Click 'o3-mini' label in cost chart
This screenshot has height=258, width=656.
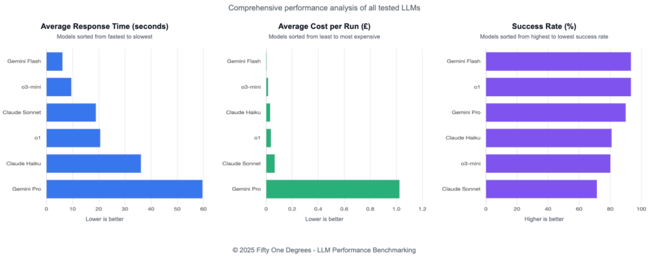pos(251,87)
